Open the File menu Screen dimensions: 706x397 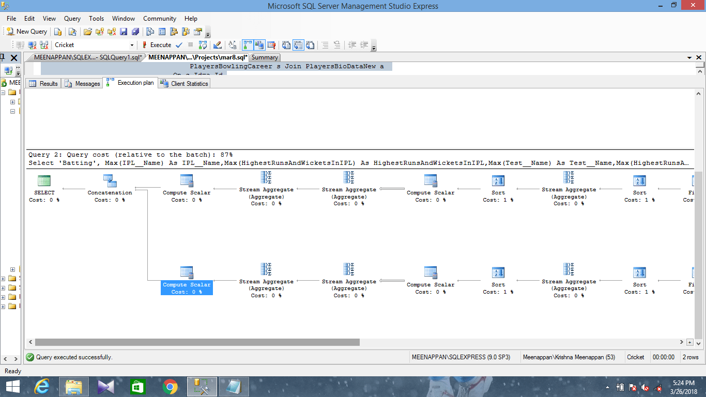pos(11,19)
